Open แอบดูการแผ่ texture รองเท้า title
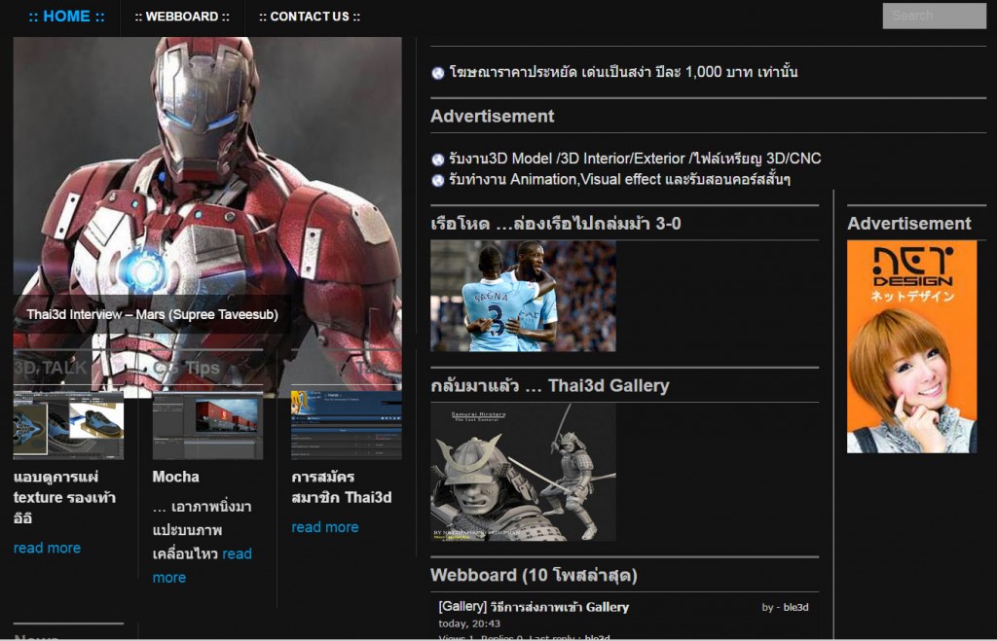Viewport: 997px width, 641px height. coord(64,497)
